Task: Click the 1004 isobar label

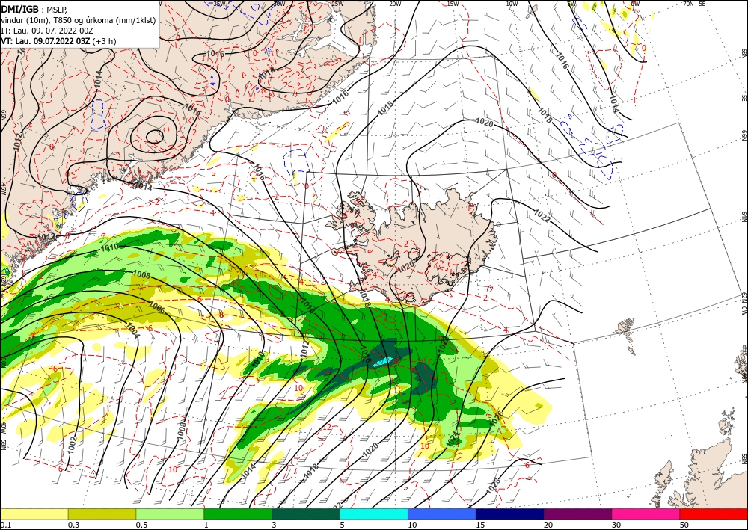Action: pyautogui.click(x=134, y=330)
